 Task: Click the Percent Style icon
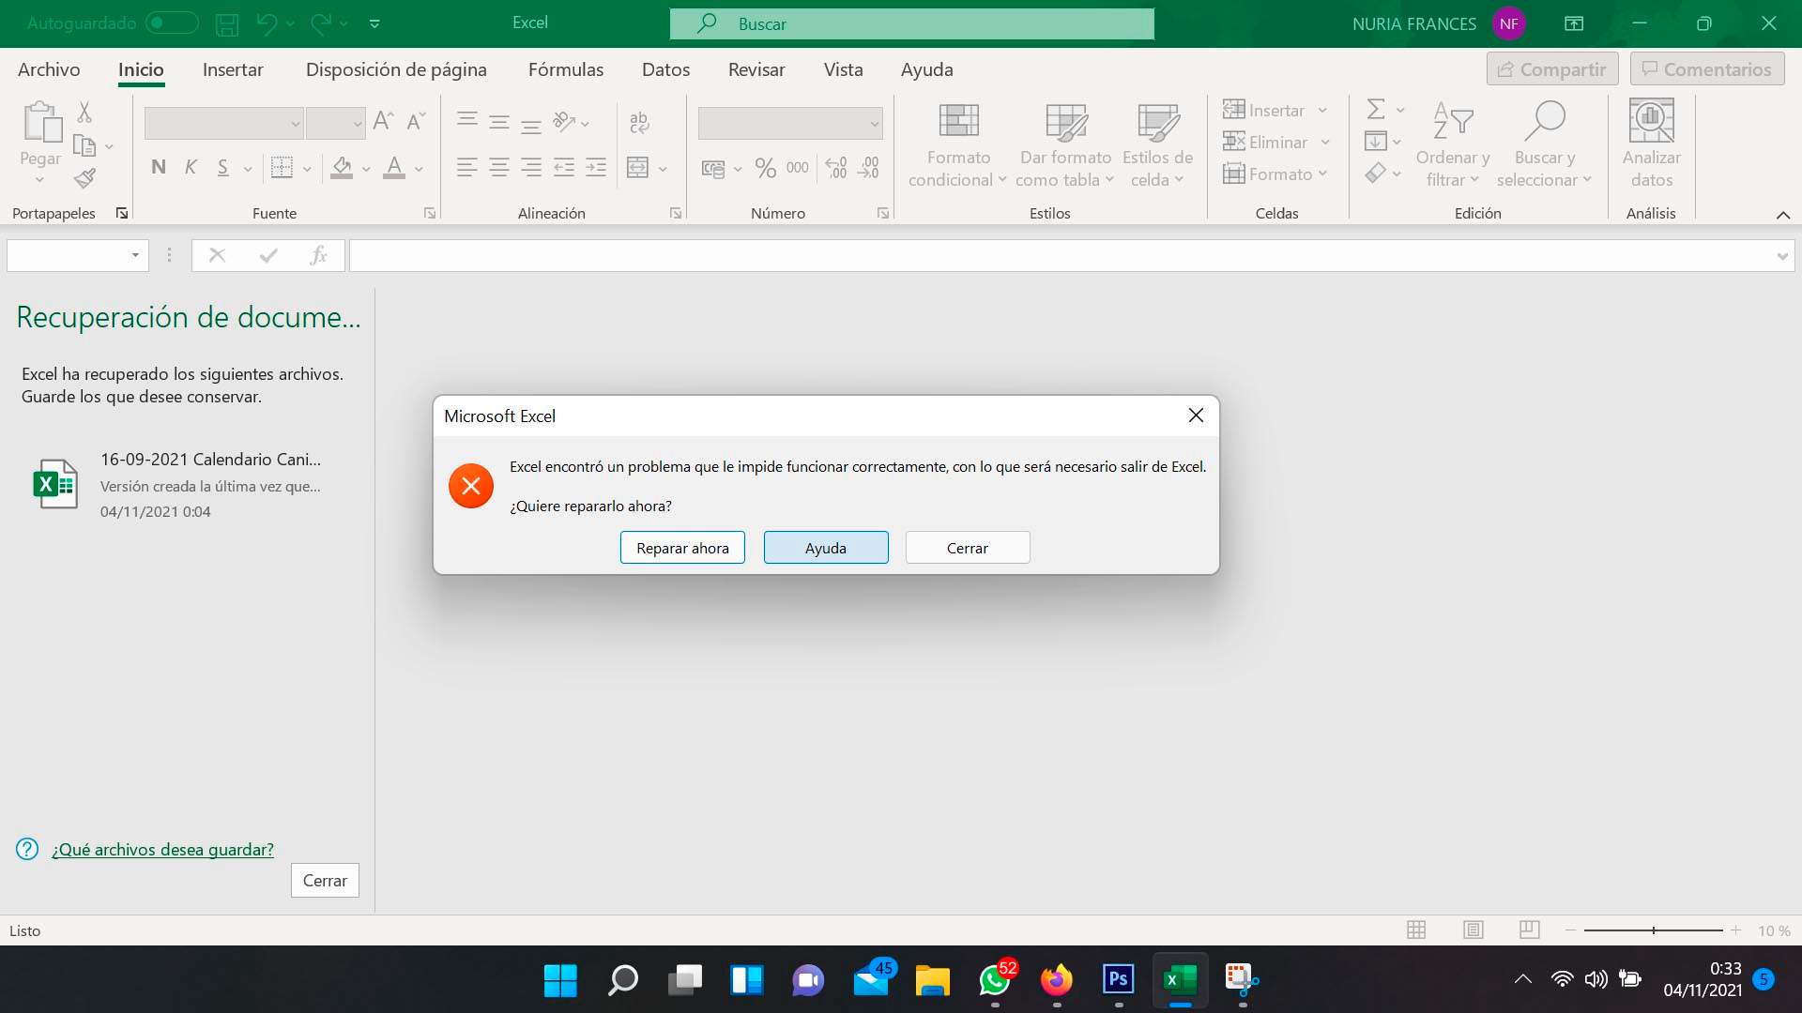pos(766,168)
